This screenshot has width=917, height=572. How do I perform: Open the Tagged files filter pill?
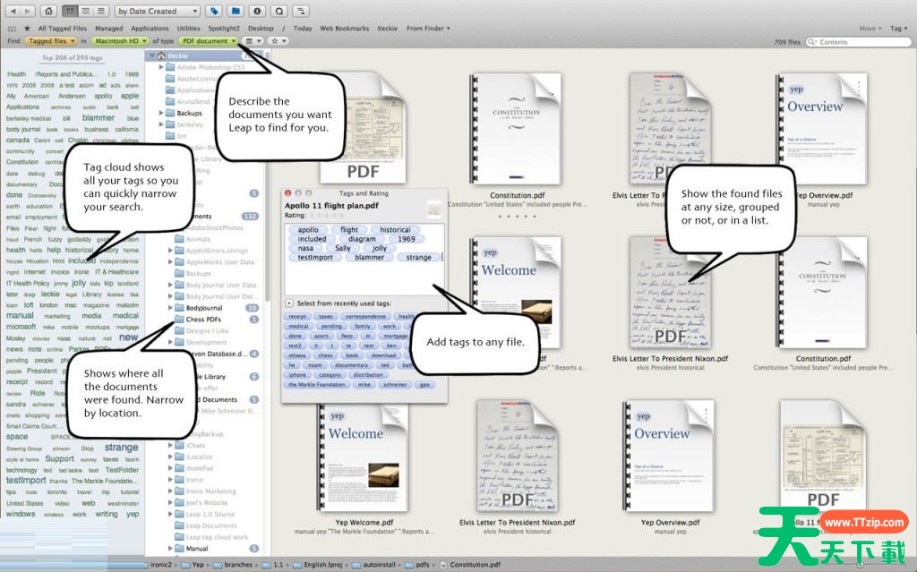pos(51,41)
